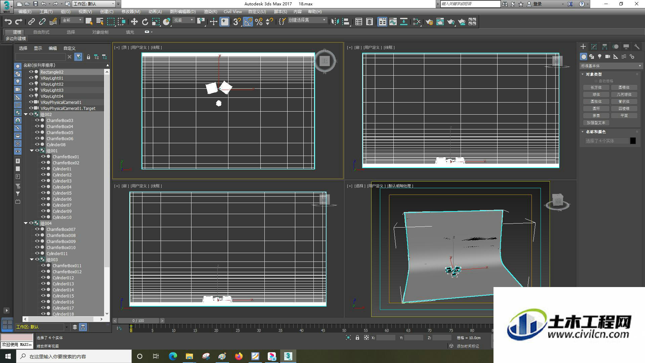Activate the Select and Link tool
The height and width of the screenshot is (363, 645).
tap(32, 22)
